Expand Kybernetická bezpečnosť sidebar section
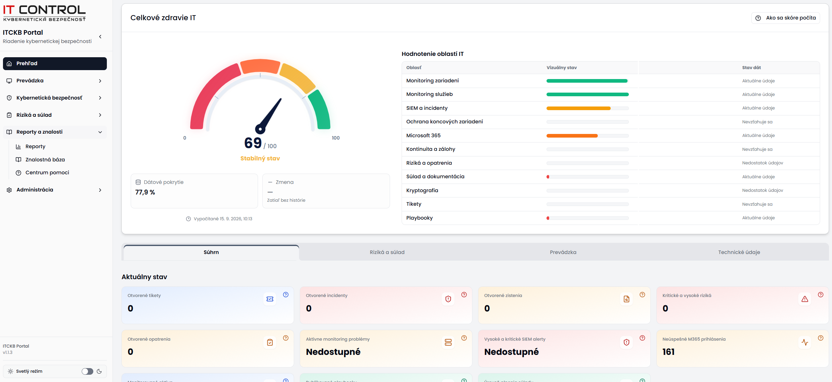 tap(55, 98)
